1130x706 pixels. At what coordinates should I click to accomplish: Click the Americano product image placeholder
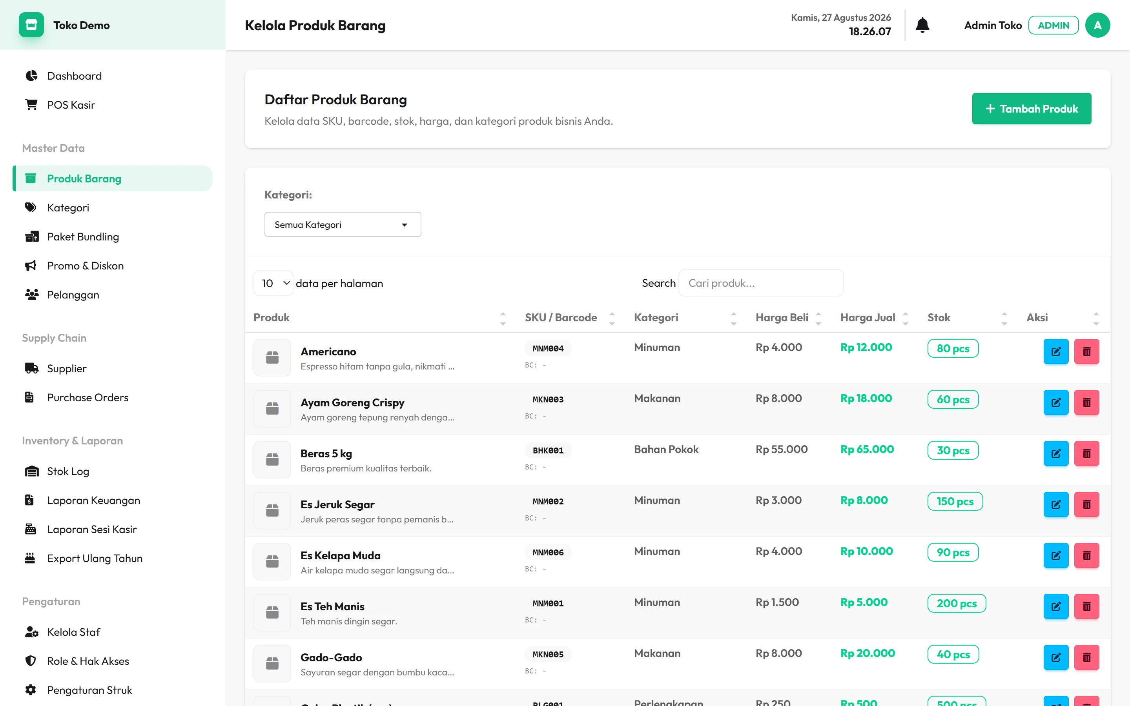pos(272,358)
